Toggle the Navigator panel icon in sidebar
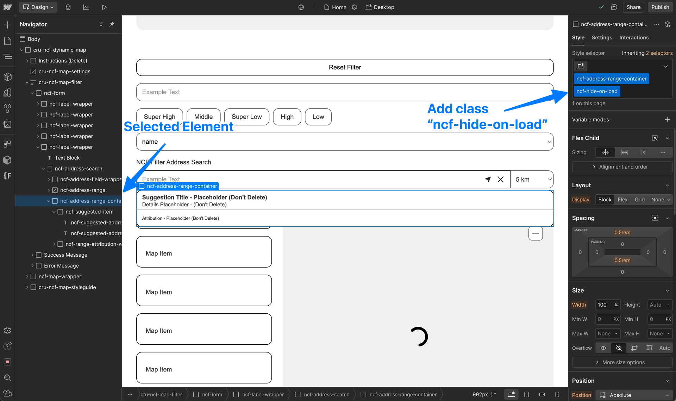The height and width of the screenshot is (401, 676). (7, 57)
